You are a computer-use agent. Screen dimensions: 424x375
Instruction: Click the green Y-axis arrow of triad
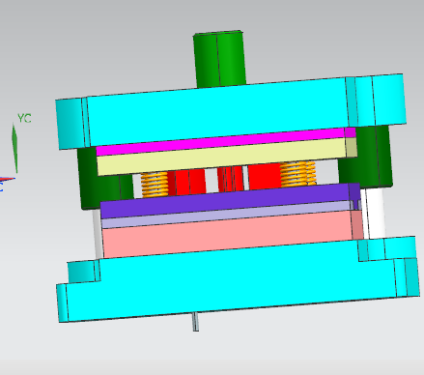[14, 148]
